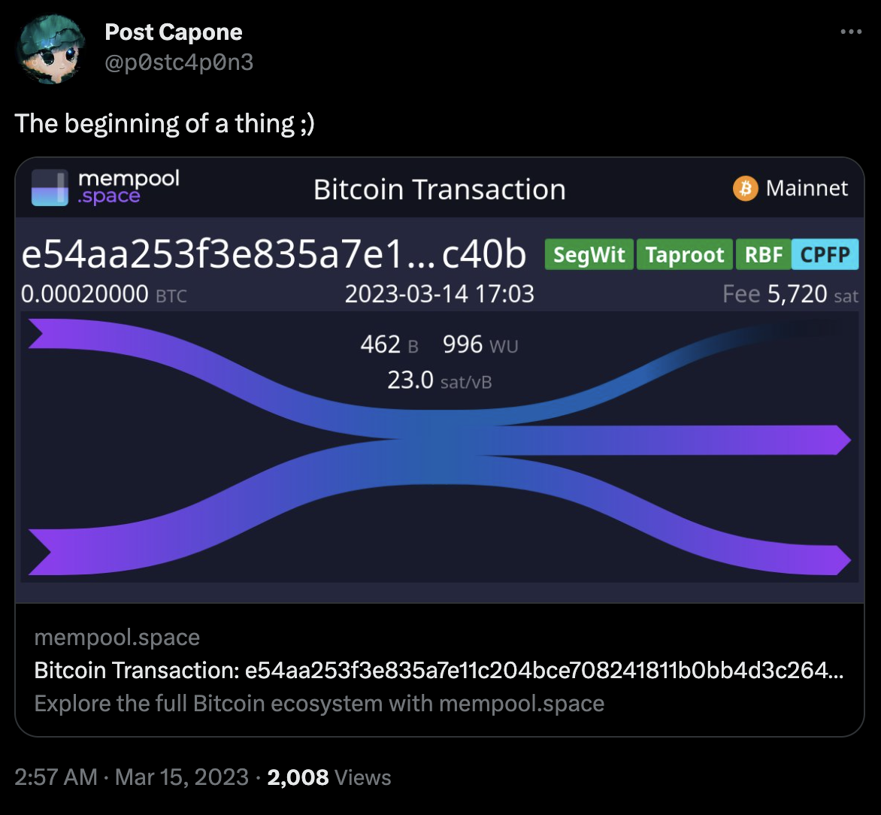Click the Bitcoin coin icon next to Mainnet
The height and width of the screenshot is (815, 881).
tap(745, 188)
